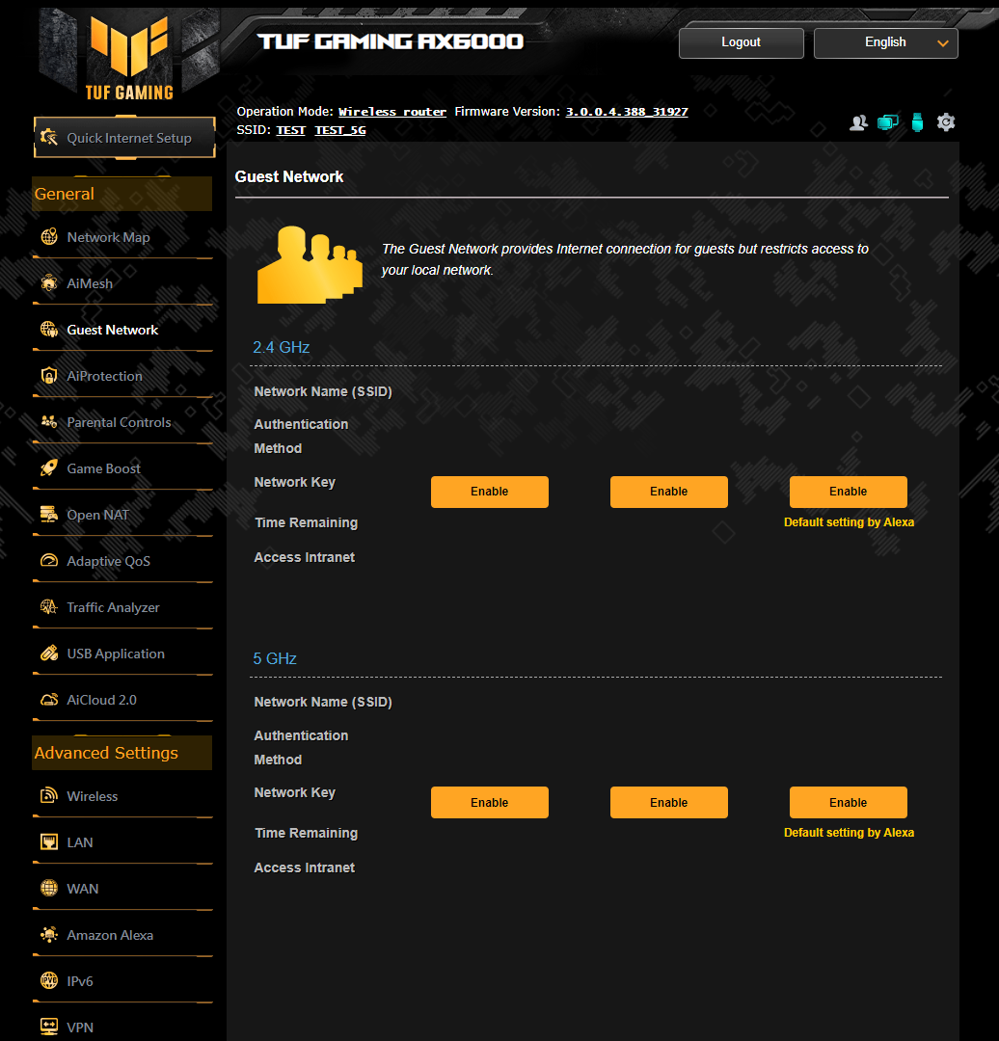Click the guest user status icon in header
The width and height of the screenshot is (999, 1041).
(x=858, y=122)
